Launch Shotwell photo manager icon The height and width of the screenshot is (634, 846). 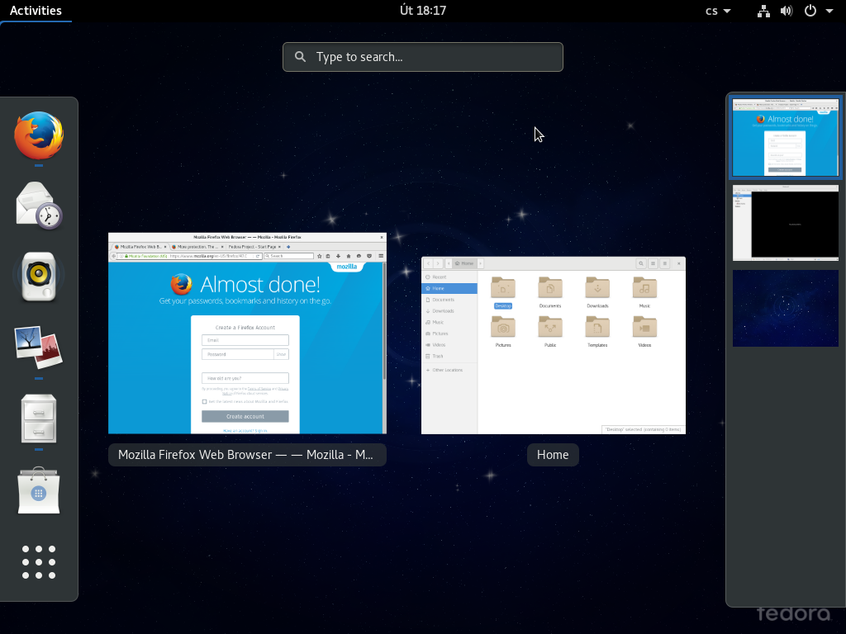pos(39,348)
